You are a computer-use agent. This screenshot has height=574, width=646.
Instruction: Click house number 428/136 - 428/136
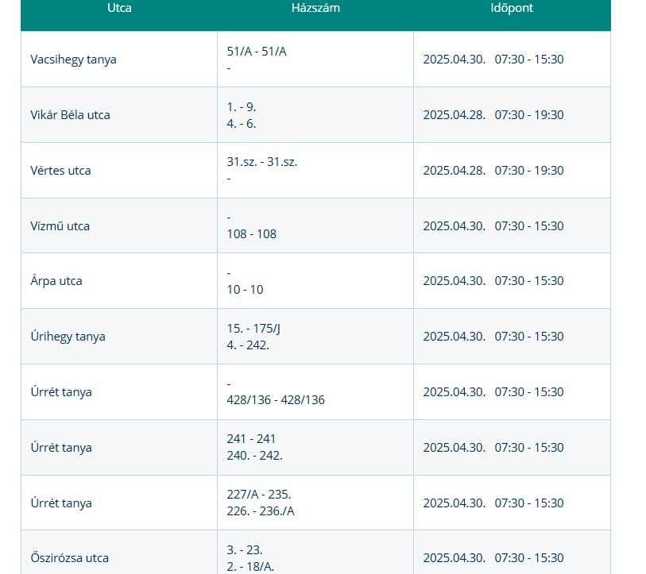[x=276, y=400]
